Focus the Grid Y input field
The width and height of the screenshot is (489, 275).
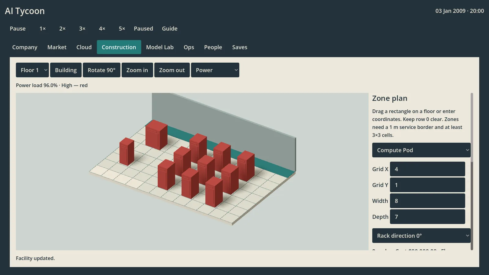coord(428,185)
